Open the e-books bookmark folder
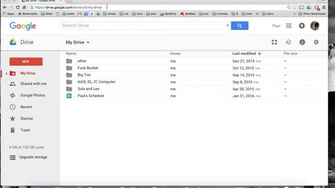Screen dimensions: 335x188 220,14
